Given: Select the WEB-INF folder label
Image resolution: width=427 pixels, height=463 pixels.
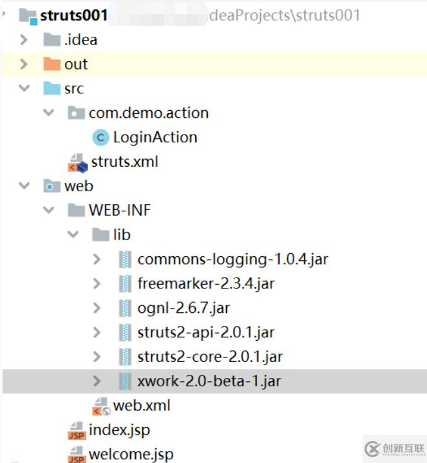Looking at the screenshot, I should [120, 211].
